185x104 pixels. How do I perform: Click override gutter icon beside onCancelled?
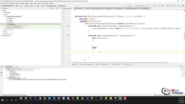coord(68,26)
